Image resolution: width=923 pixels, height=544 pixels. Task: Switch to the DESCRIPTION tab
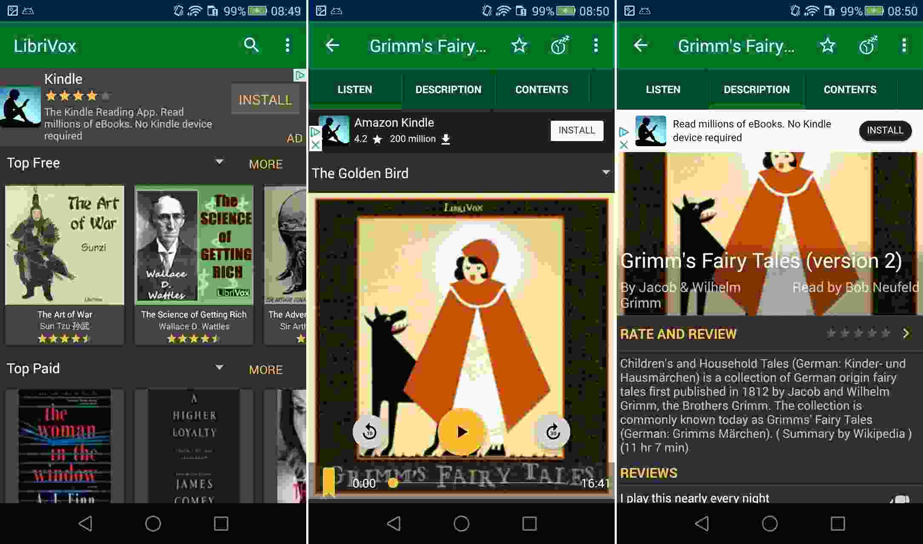pos(447,89)
